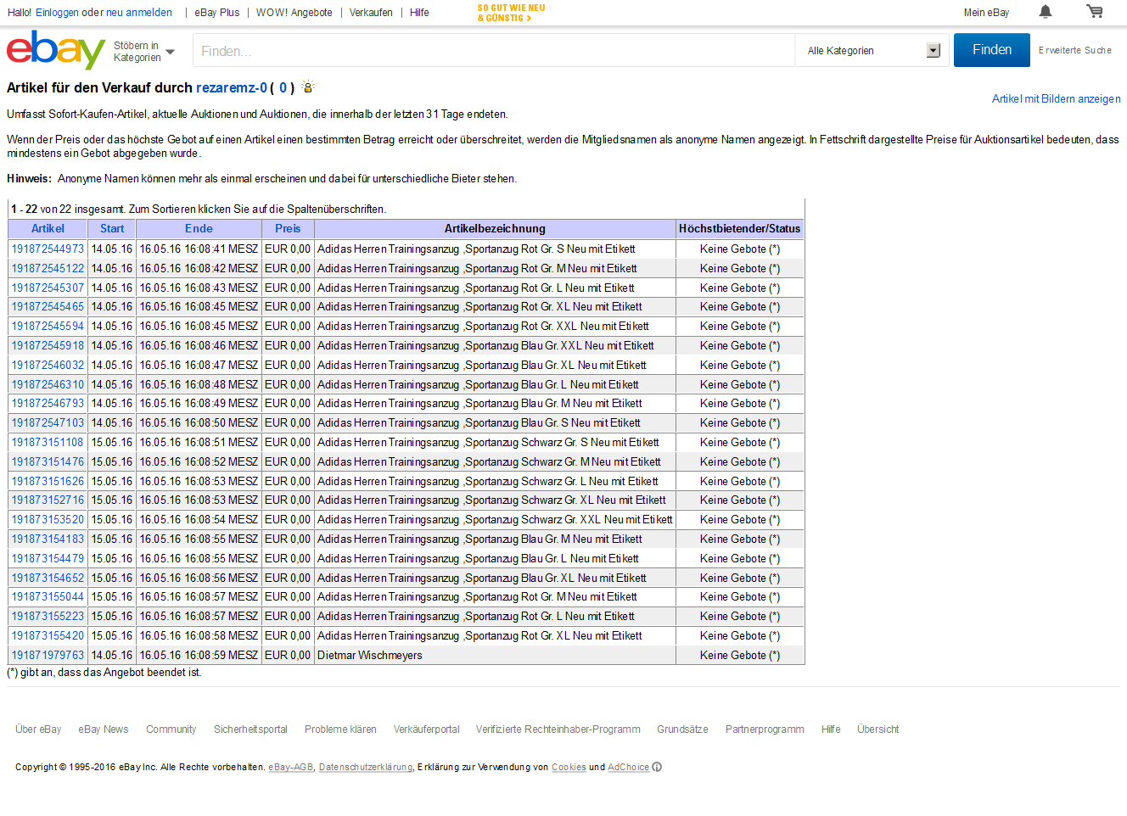The width and height of the screenshot is (1127, 816).
Task: Sort by the Ende column header
Action: click(x=199, y=229)
